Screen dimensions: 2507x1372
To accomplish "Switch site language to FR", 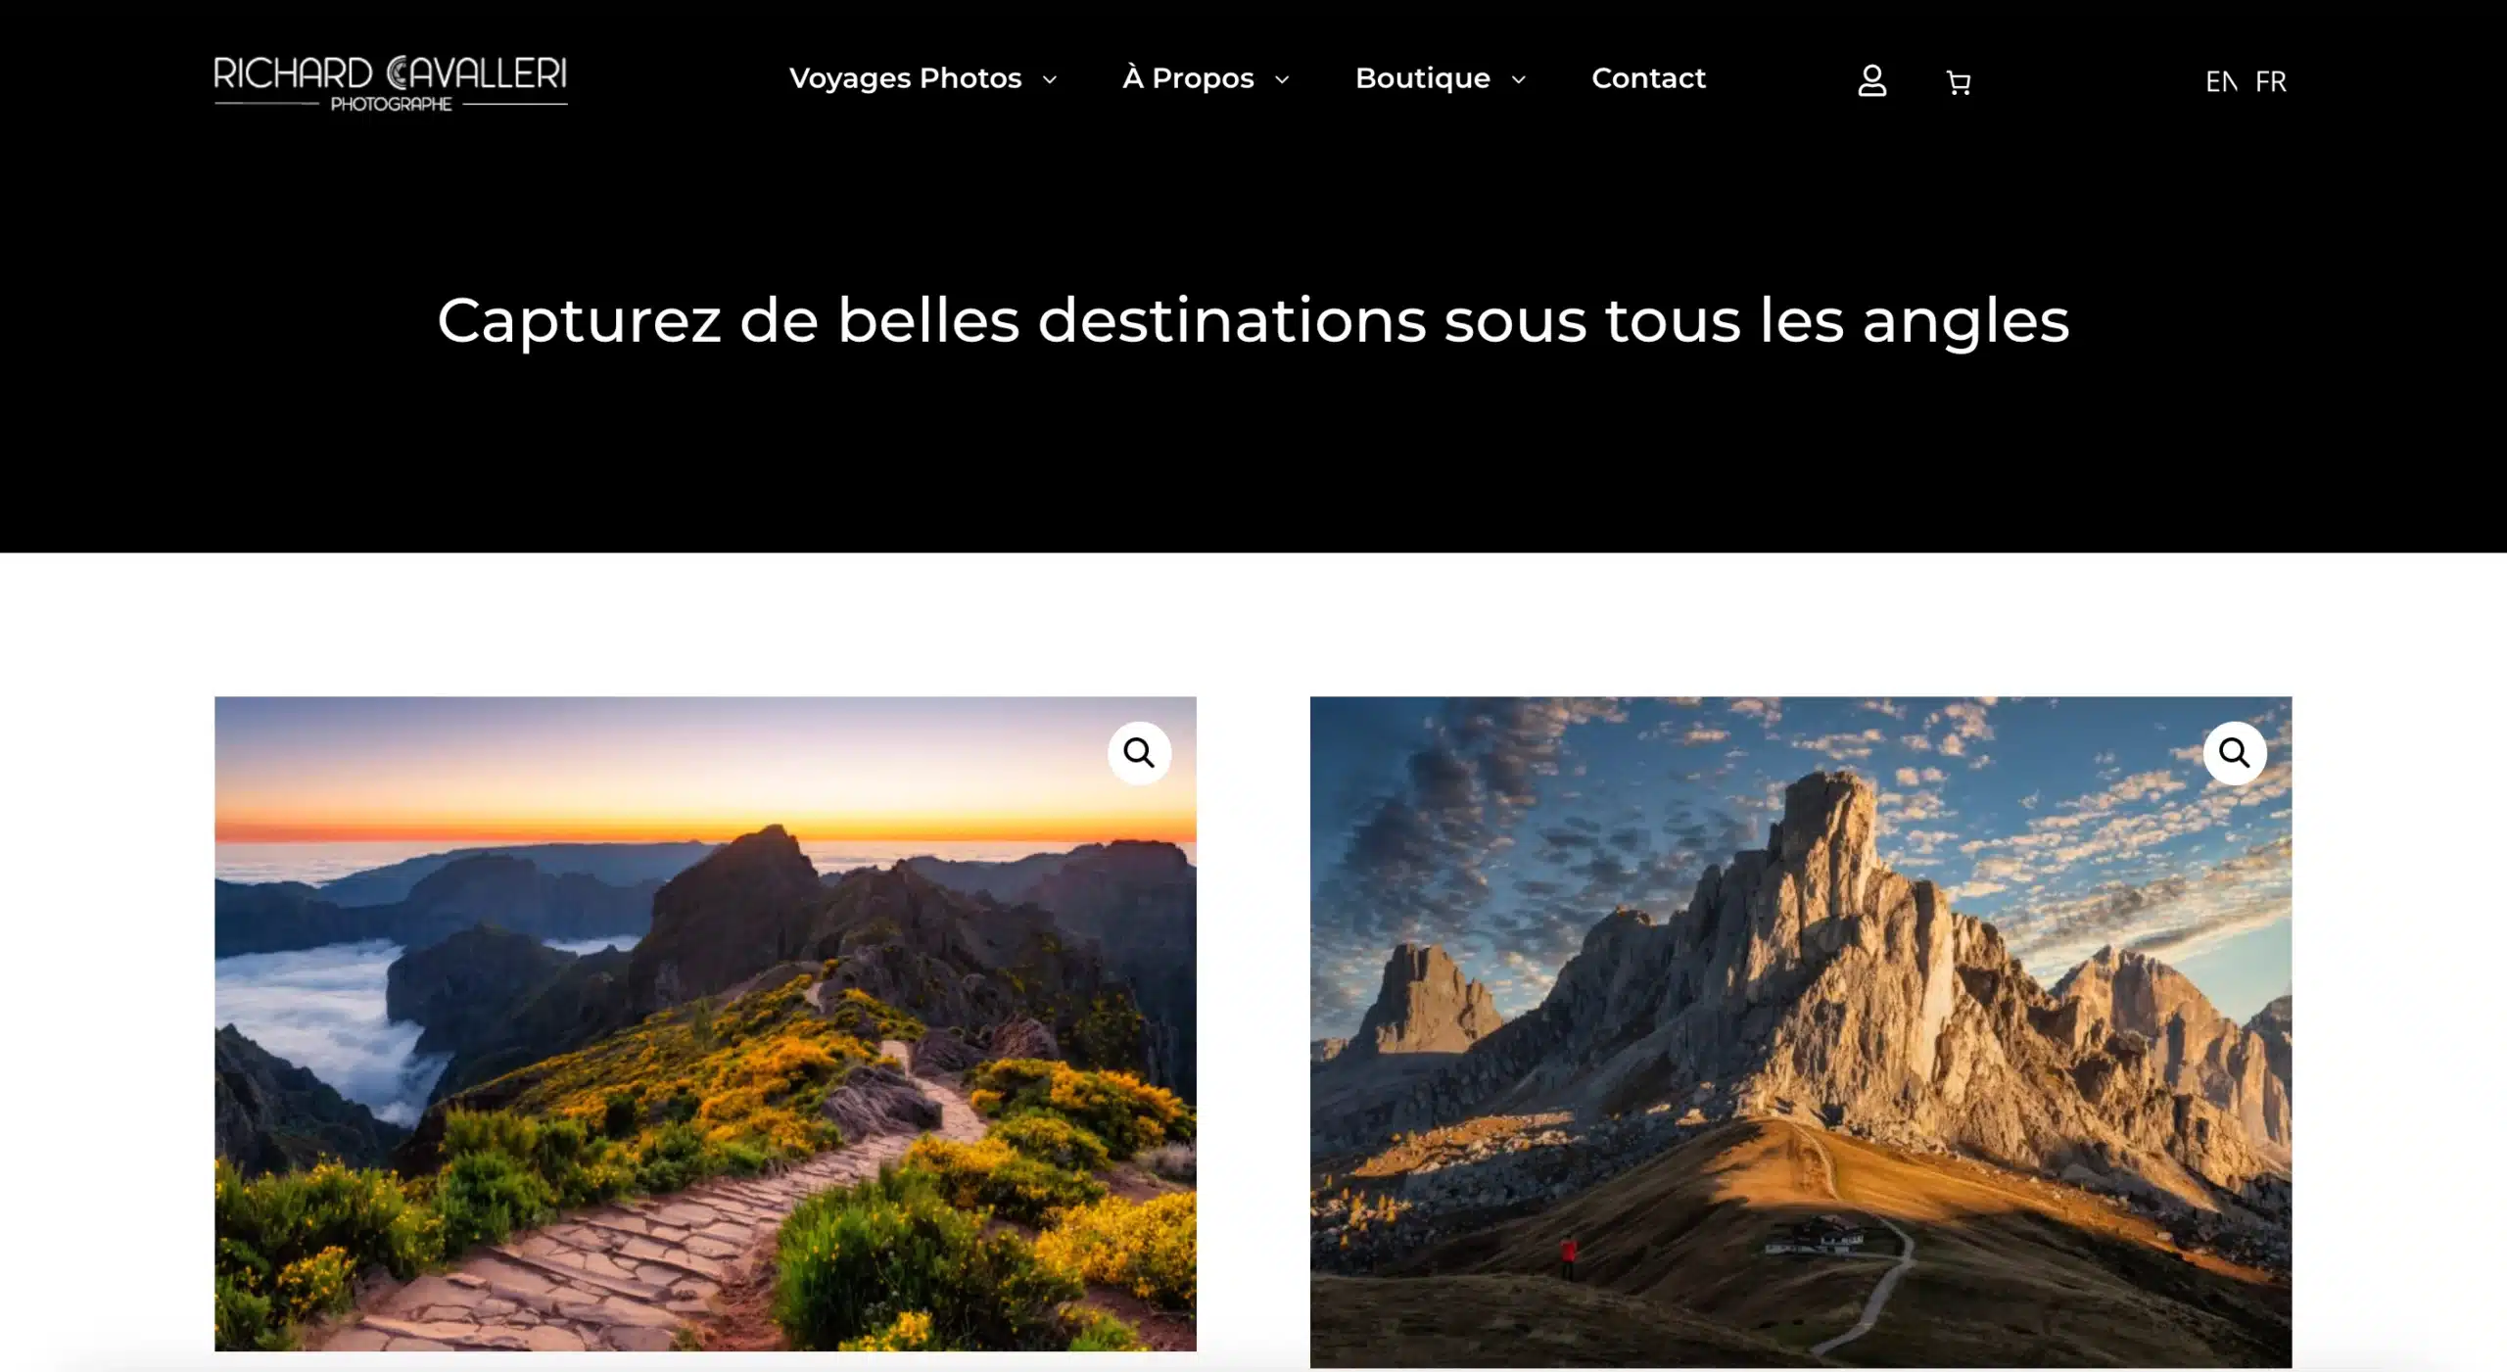I will (x=2270, y=81).
